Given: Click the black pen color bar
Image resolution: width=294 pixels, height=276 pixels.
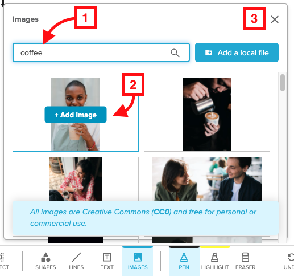Looking at the screenshot, I should tap(184, 247).
